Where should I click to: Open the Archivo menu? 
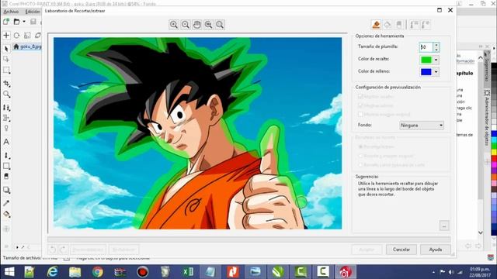11,12
